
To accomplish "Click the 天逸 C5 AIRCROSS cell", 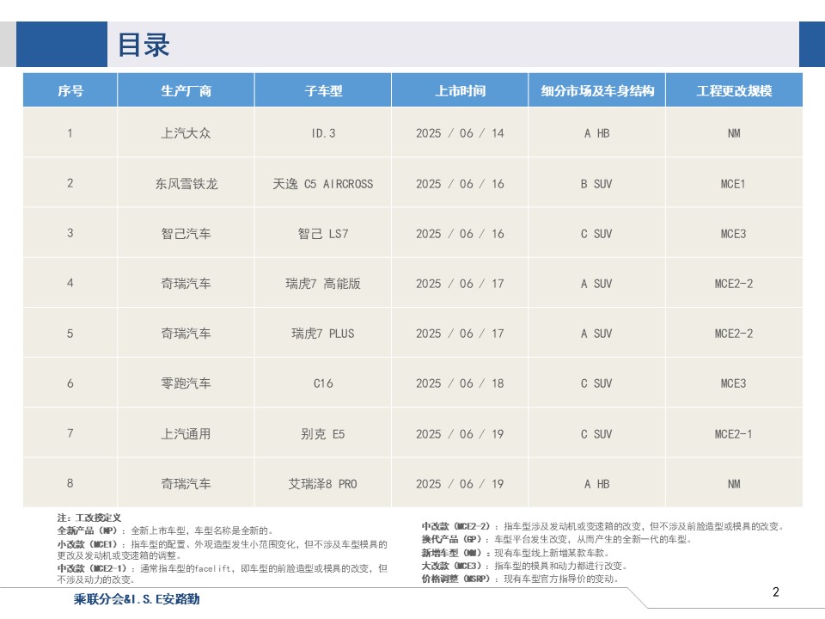I will point(323,184).
